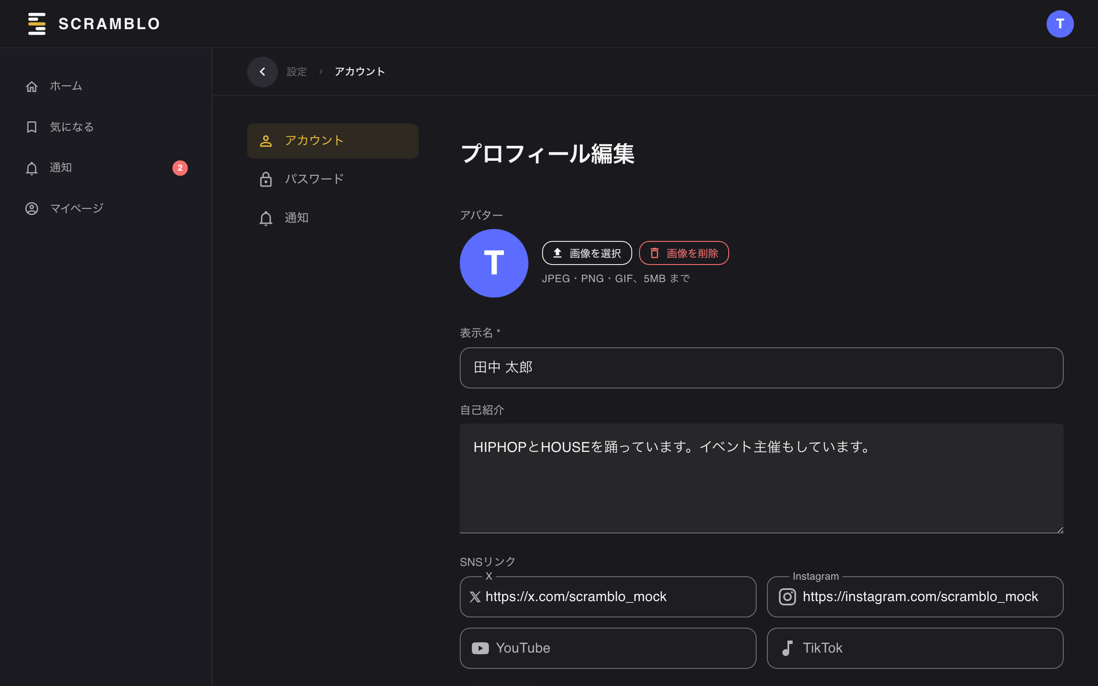Viewport: 1098px width, 686px height.
Task: Click the bookmark icon beside 気になる
Action: point(32,127)
